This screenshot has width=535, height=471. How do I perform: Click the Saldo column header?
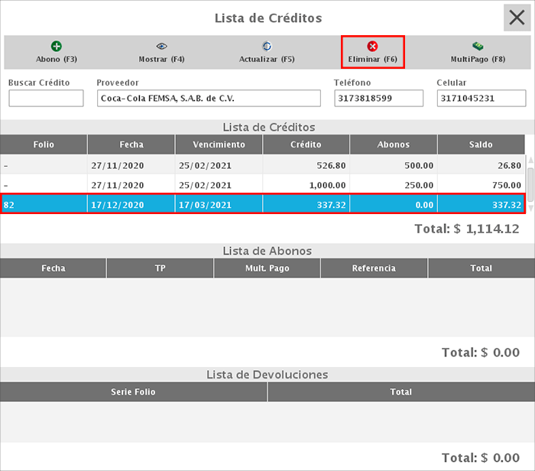pyautogui.click(x=481, y=145)
